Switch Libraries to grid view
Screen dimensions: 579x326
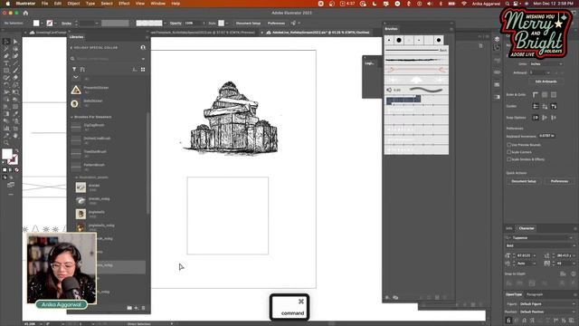pos(143,70)
